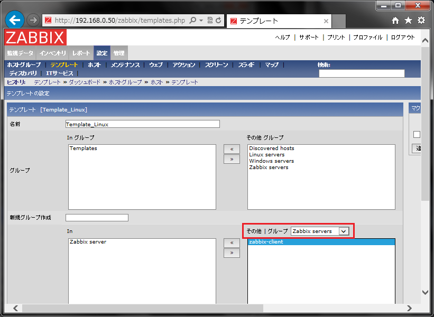Toggle the checkbox in the macro side panel
434x317 pixels.
click(417, 134)
